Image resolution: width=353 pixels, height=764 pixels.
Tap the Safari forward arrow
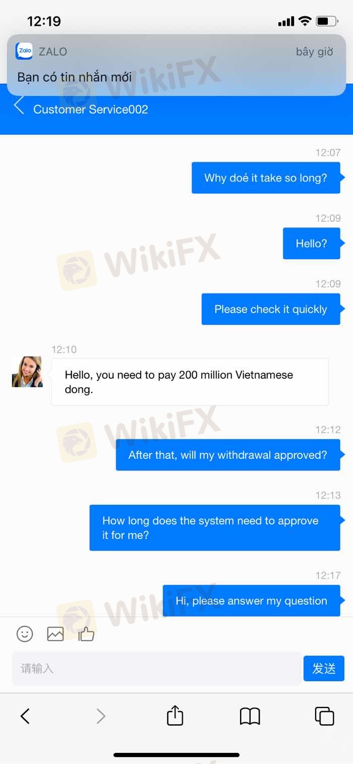click(x=101, y=716)
